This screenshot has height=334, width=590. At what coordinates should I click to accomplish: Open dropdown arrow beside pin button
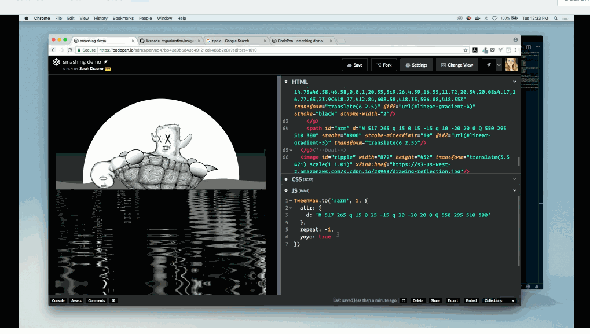click(499, 65)
